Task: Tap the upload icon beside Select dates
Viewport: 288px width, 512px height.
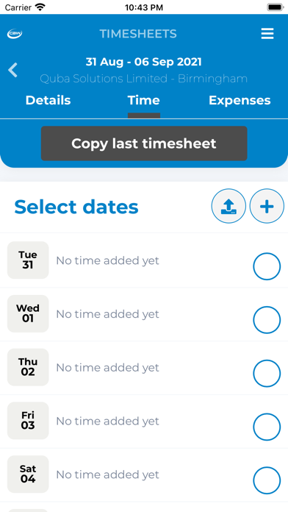Action: pos(228,206)
